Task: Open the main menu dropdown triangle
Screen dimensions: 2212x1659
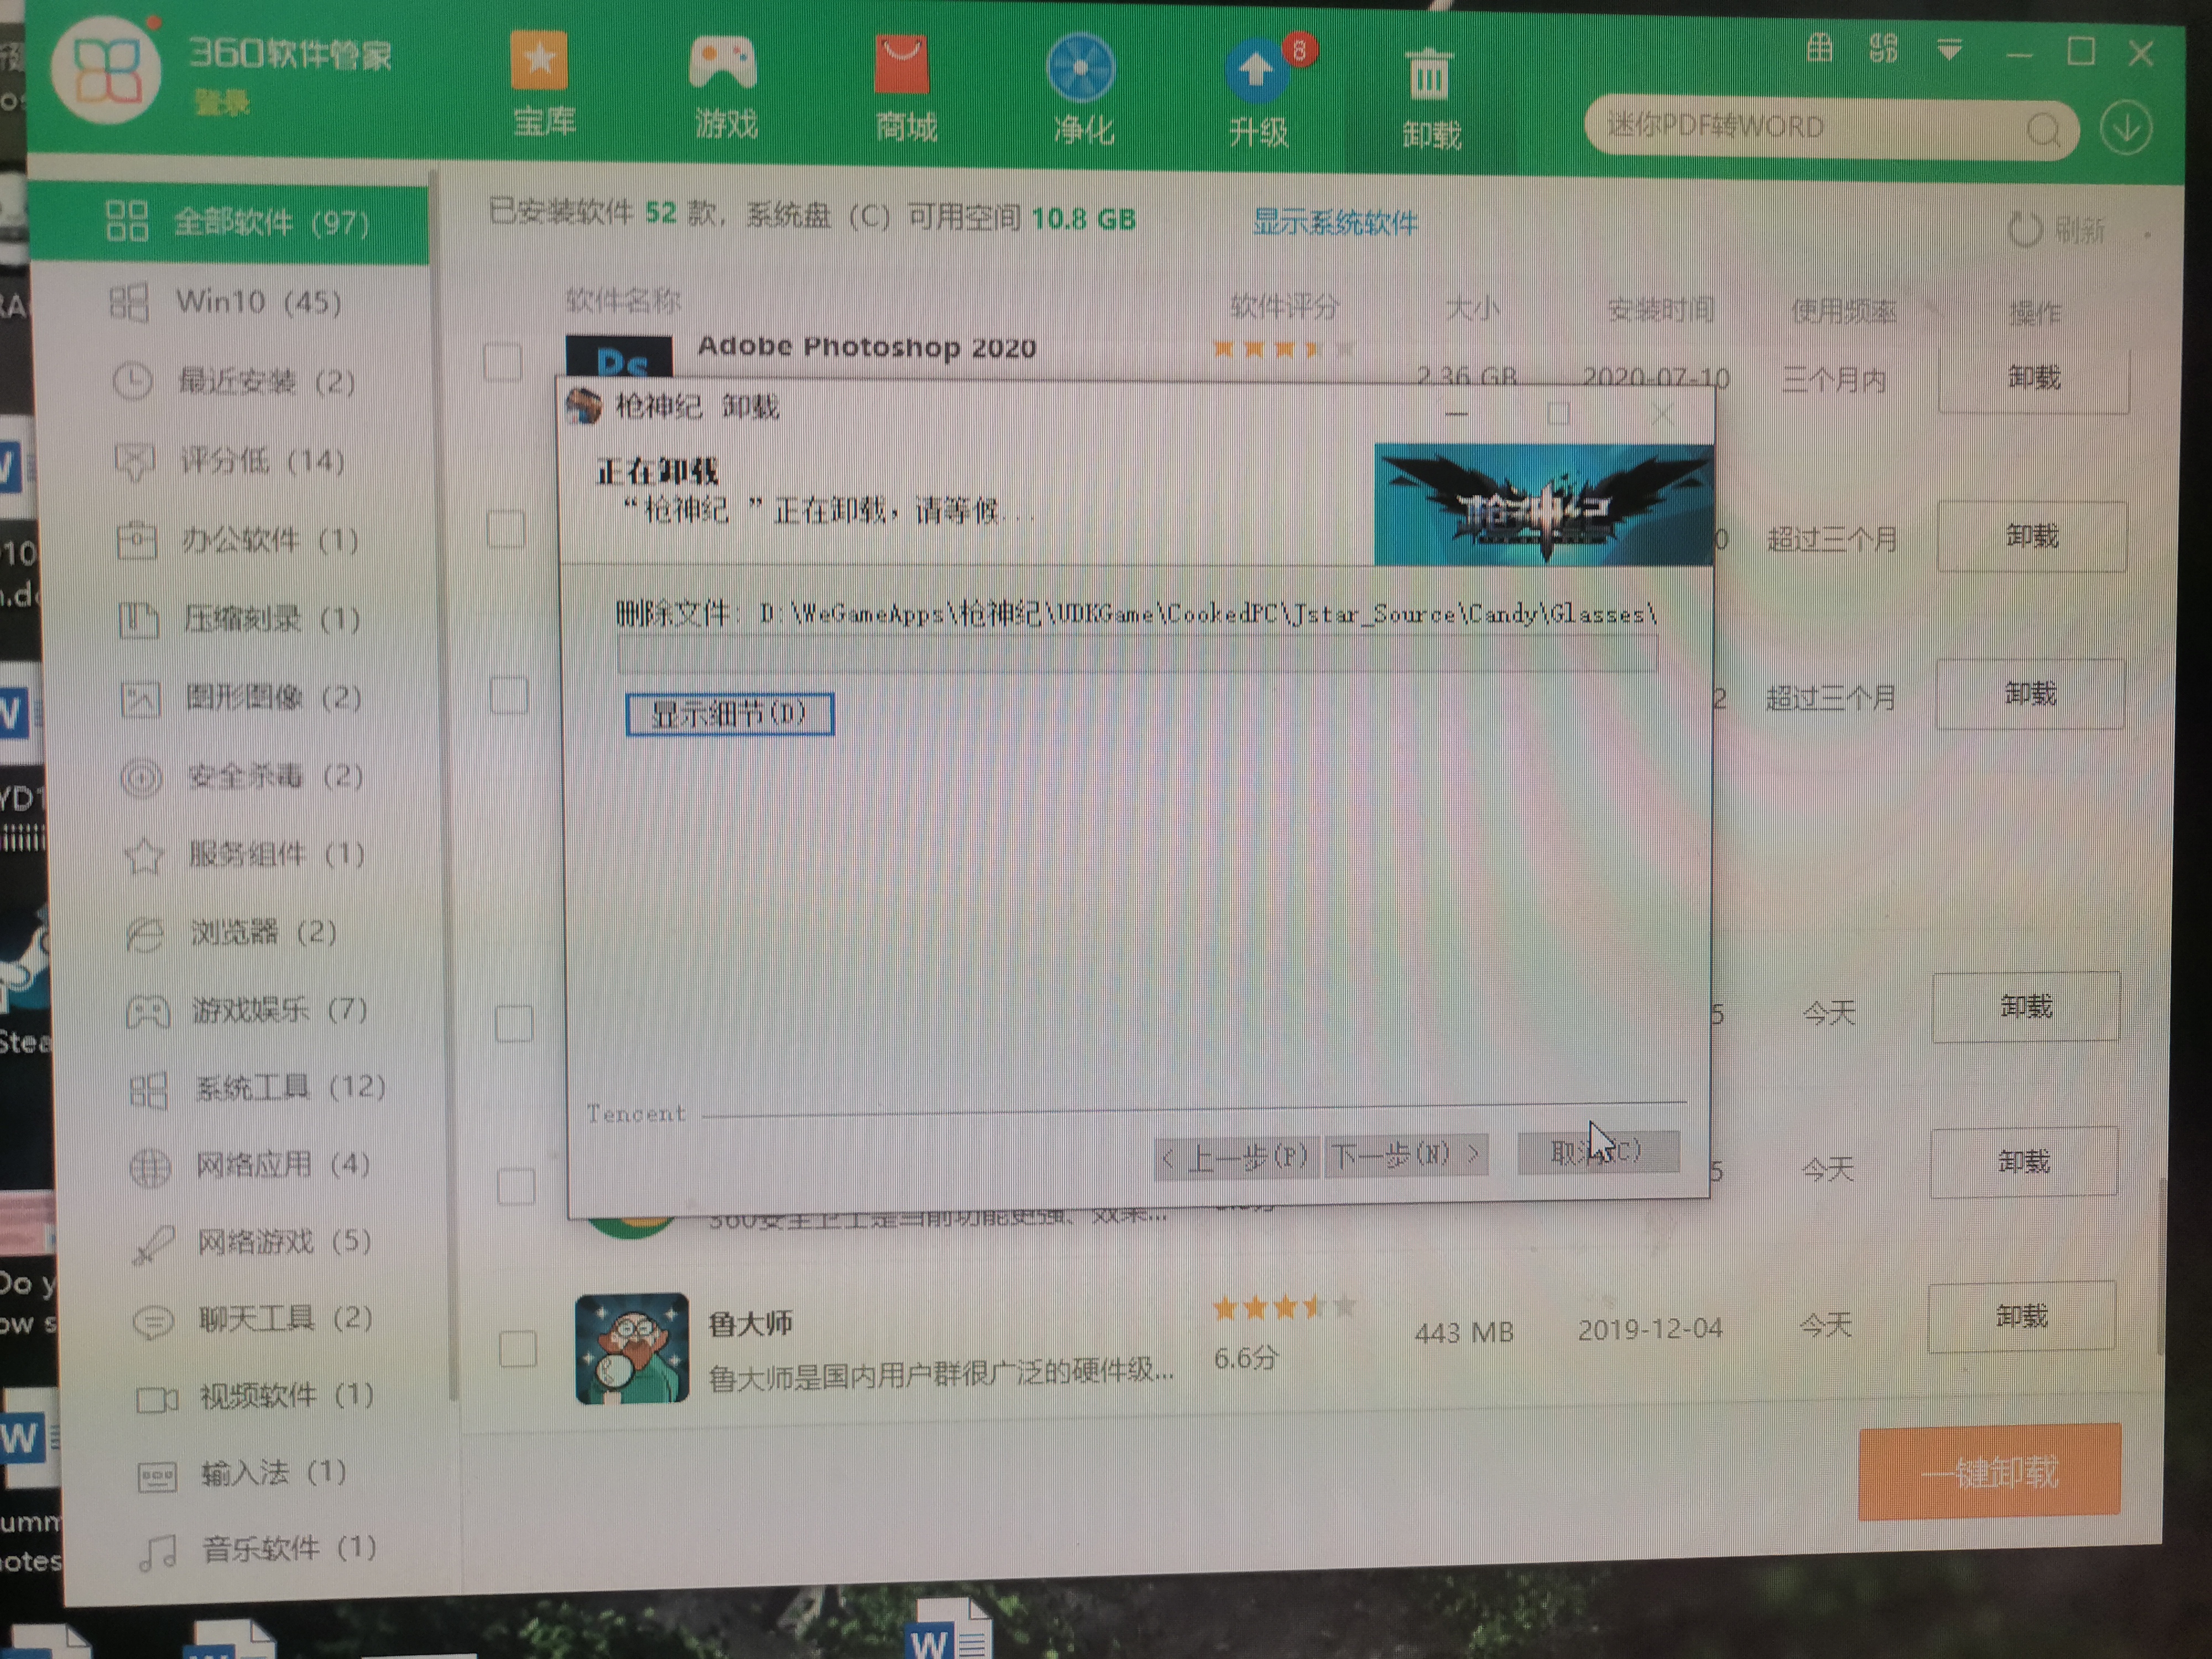Action: click(1949, 50)
